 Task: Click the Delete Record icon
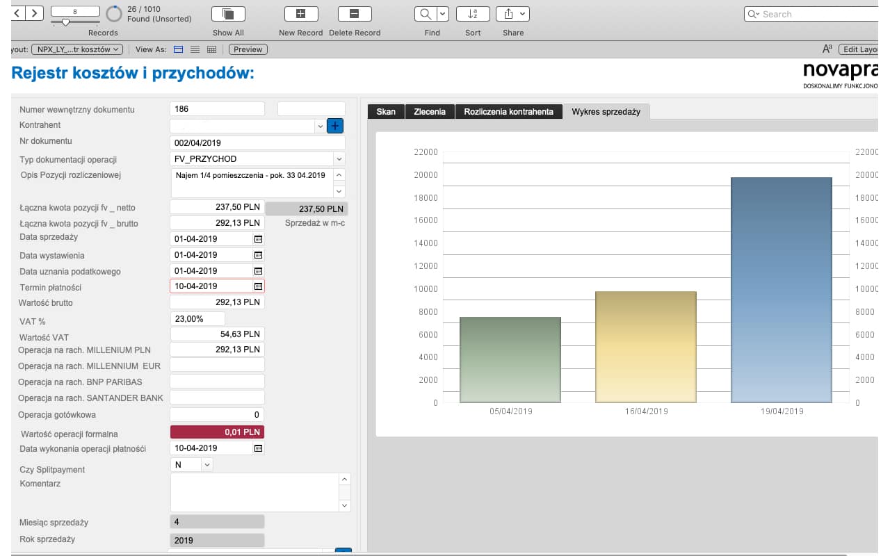[354, 14]
